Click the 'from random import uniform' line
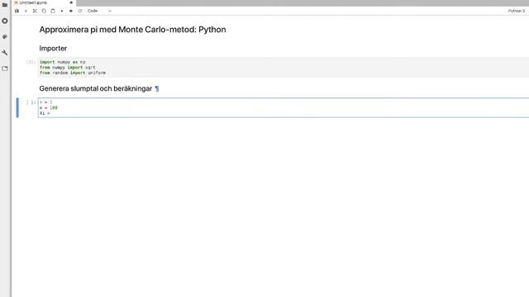 [x=73, y=73]
